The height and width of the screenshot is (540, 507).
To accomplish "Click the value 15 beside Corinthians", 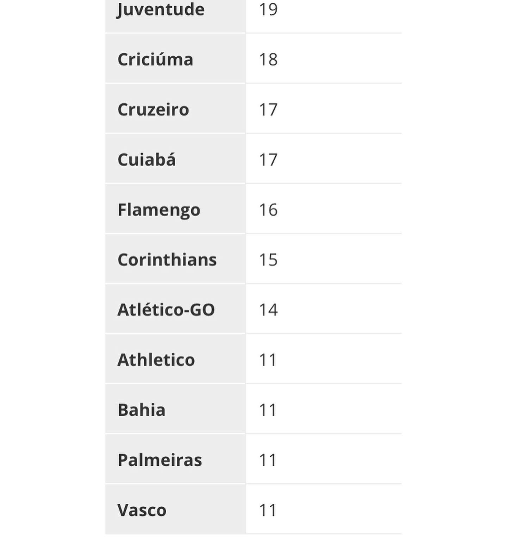I will [x=268, y=260].
